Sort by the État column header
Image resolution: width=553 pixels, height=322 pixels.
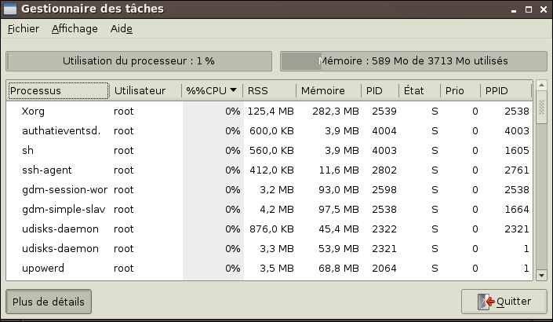[420, 90]
